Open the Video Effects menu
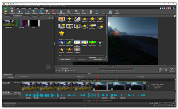Image resolution: width=178 pixels, height=109 pixels. 28,6
